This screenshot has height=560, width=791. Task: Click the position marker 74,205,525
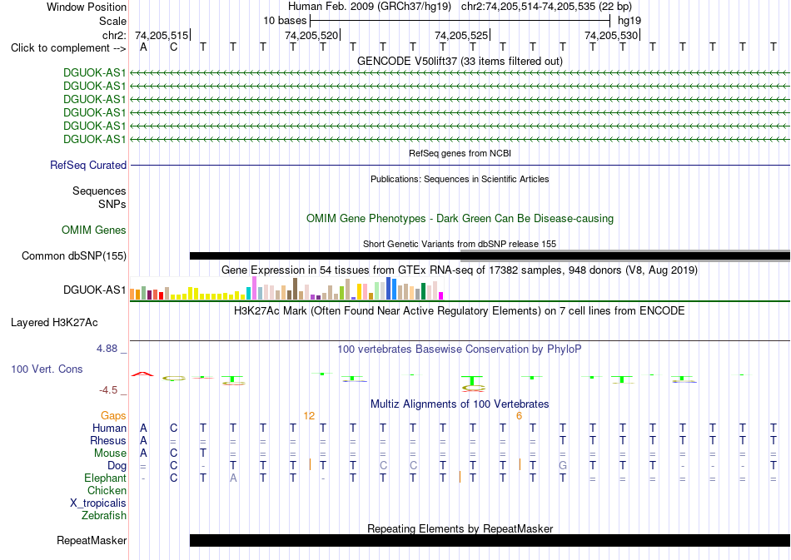coord(461,35)
